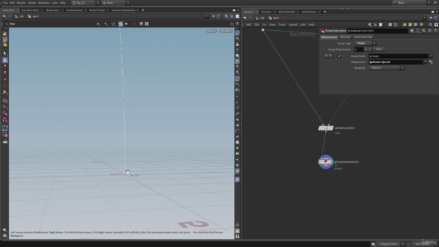Viewport: 439px width, 247px height.
Task: Toggle the snapping magnet icon
Action: [x=5, y=120]
